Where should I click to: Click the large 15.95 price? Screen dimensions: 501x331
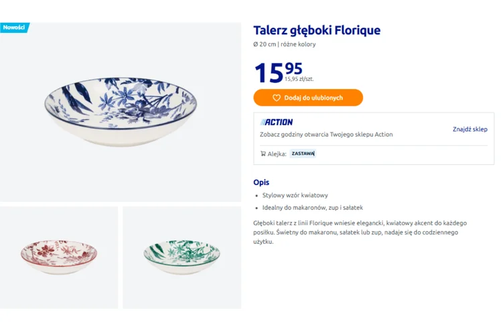click(x=278, y=72)
